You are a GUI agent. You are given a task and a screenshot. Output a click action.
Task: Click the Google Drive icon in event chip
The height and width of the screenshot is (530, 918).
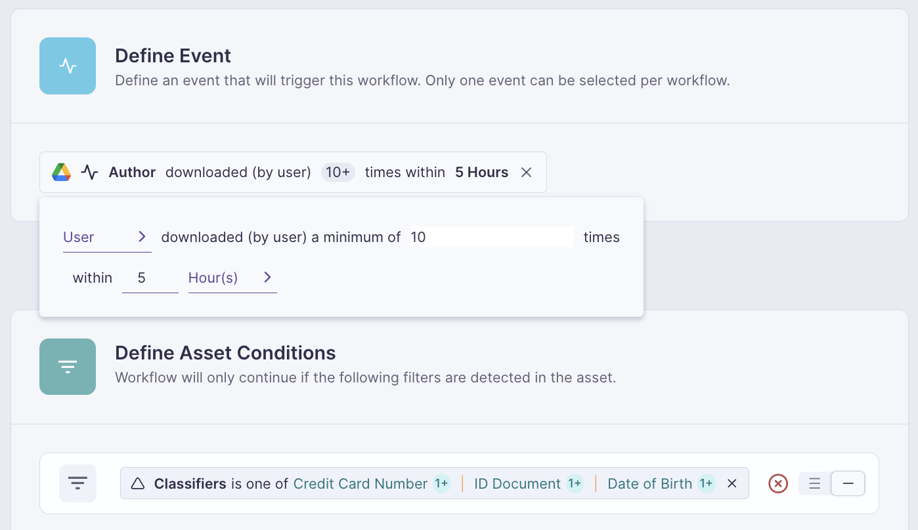[61, 173]
